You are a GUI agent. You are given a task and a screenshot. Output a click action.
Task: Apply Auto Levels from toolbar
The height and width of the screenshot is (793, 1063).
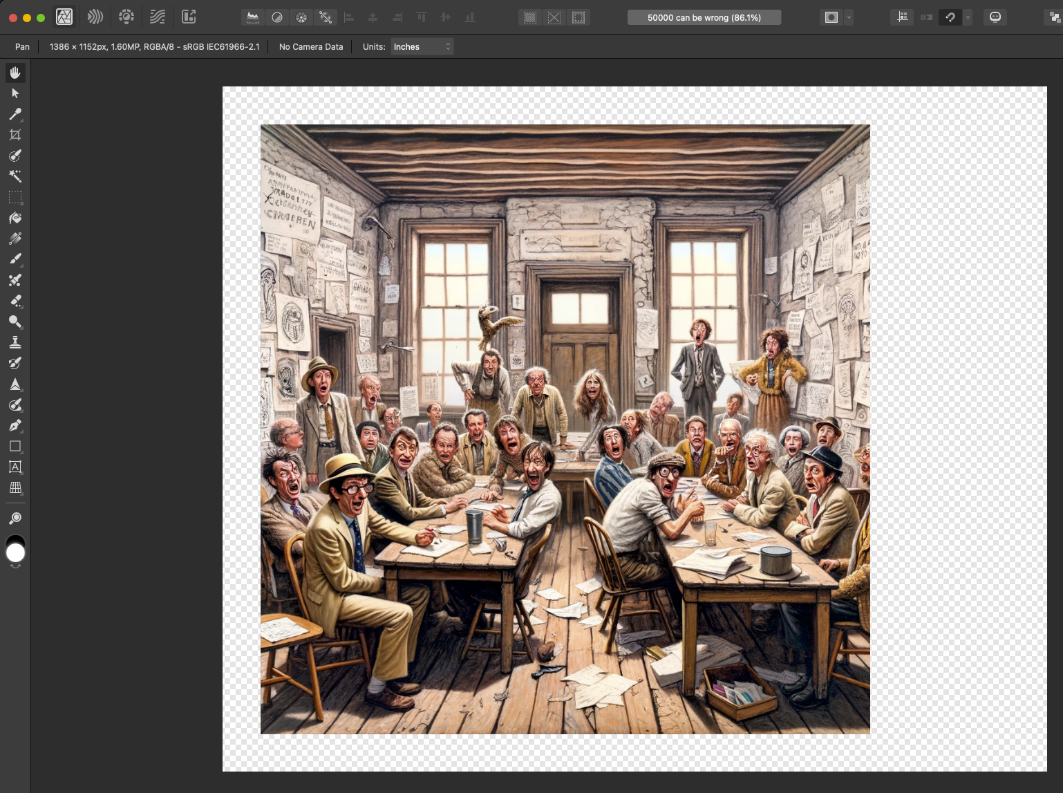click(253, 17)
